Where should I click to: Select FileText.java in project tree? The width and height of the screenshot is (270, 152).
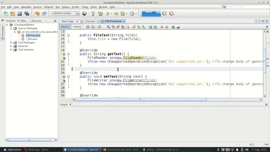point(33,35)
